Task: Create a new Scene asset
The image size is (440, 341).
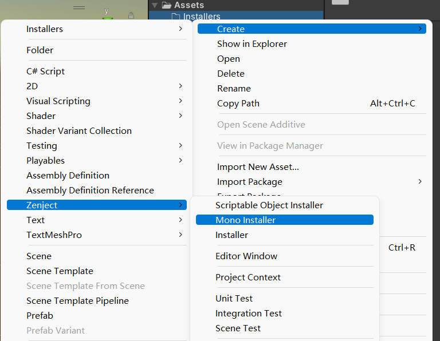Action: tap(96, 256)
